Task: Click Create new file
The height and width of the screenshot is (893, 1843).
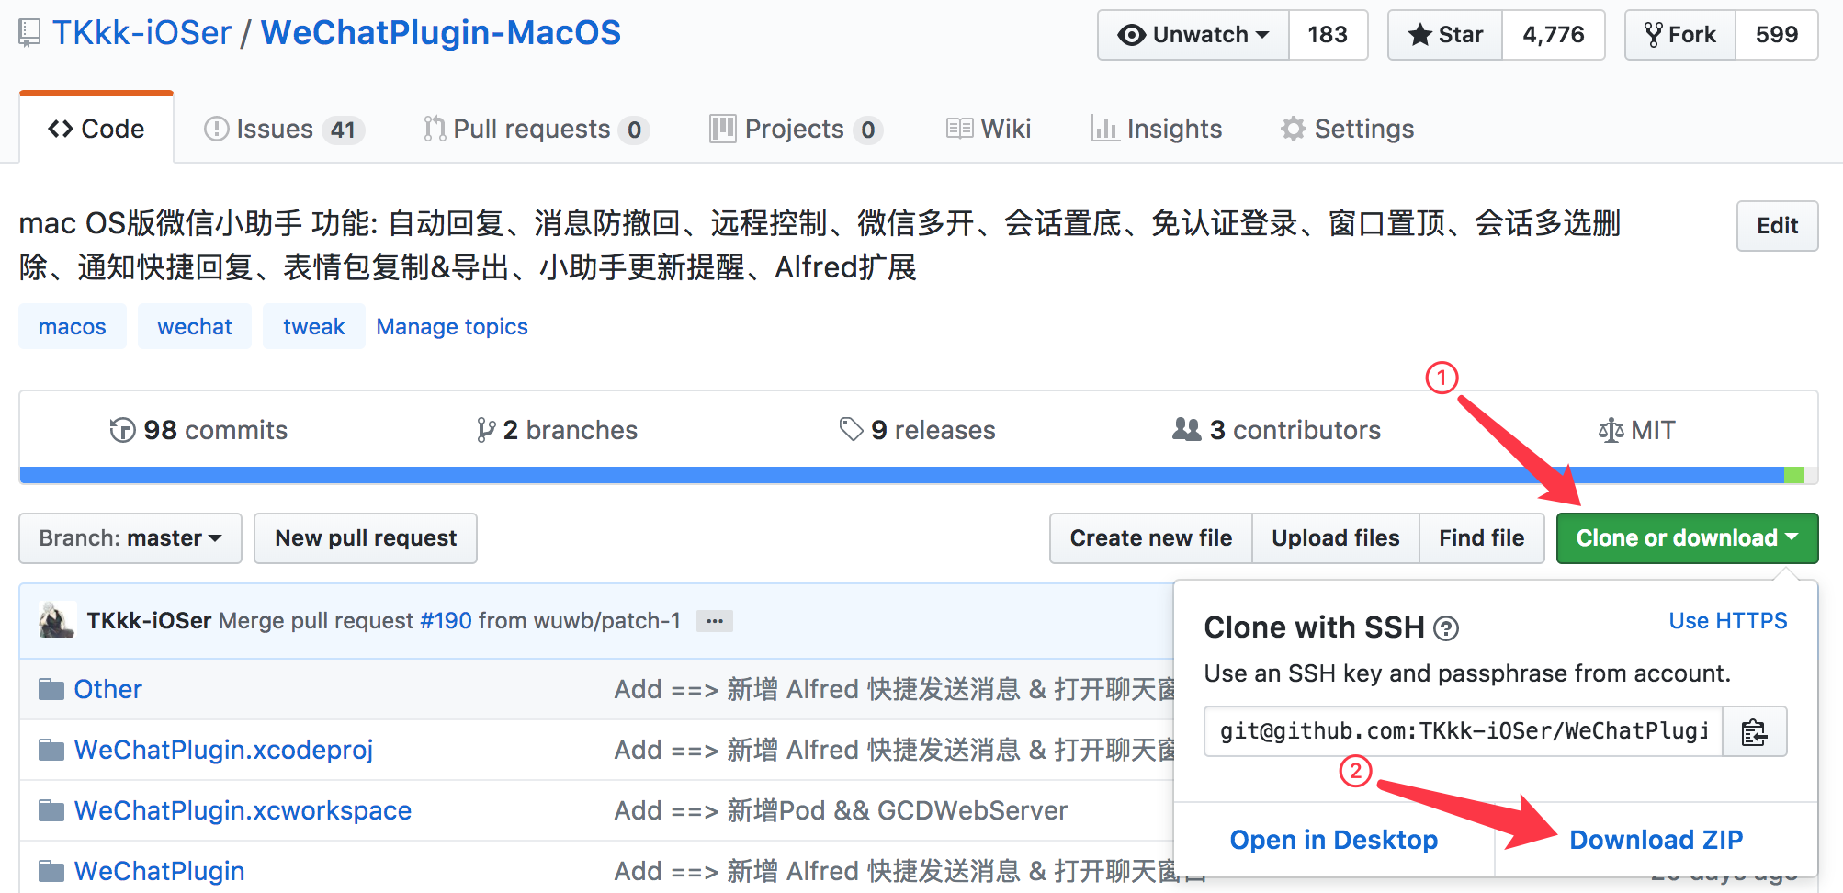Action: (x=1151, y=538)
